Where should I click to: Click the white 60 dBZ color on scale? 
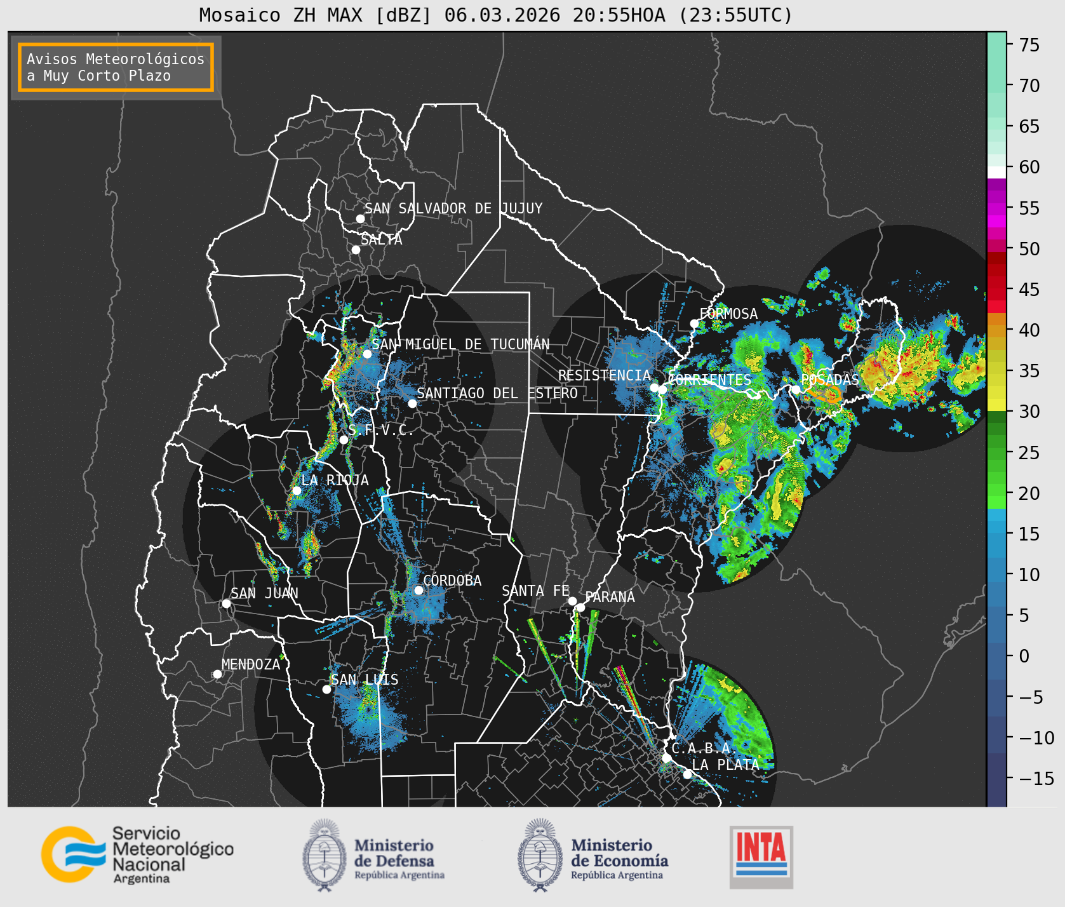(x=996, y=171)
